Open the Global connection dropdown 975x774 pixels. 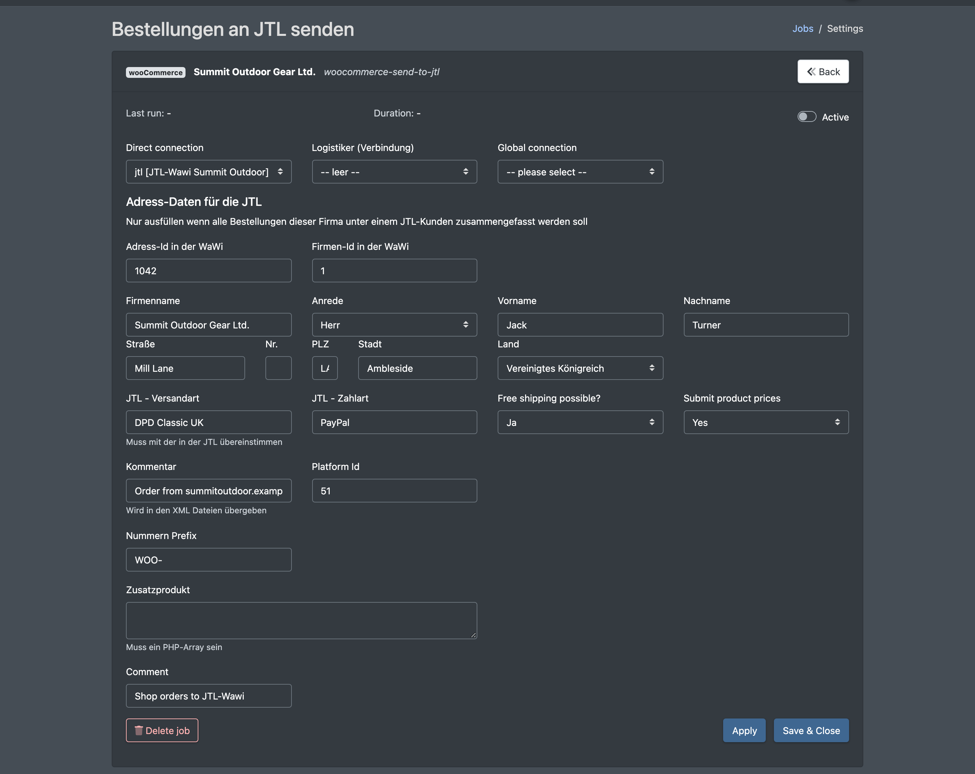[580, 172]
